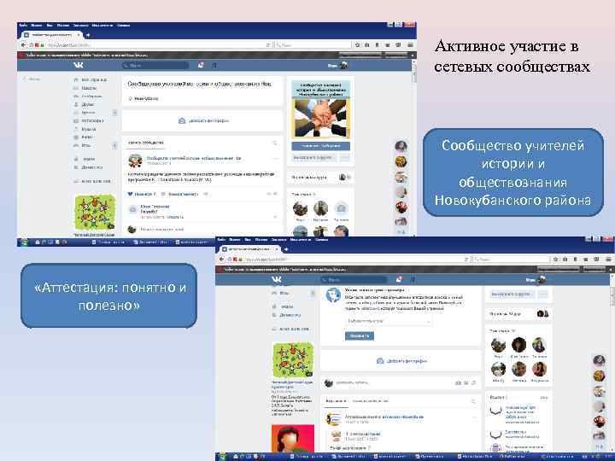Open the profile avatar menu in the lower VK header
The image size is (615, 461).
[542, 279]
